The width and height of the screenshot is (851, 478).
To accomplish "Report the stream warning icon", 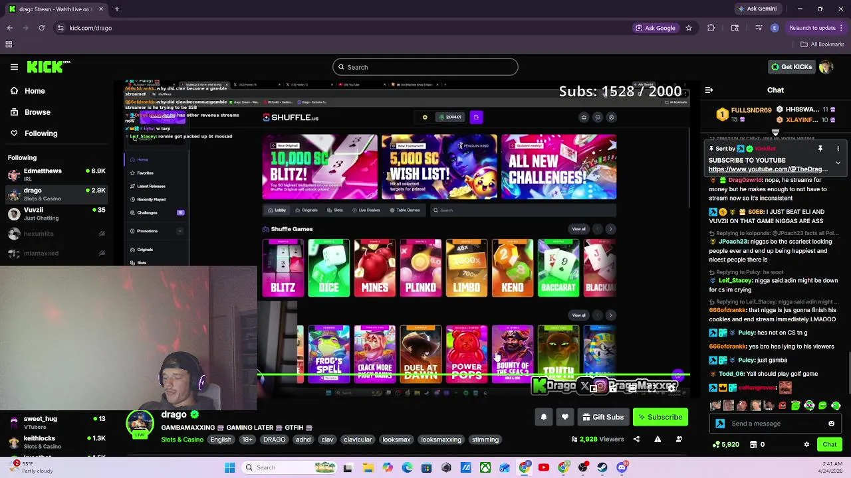I will pos(658,439).
